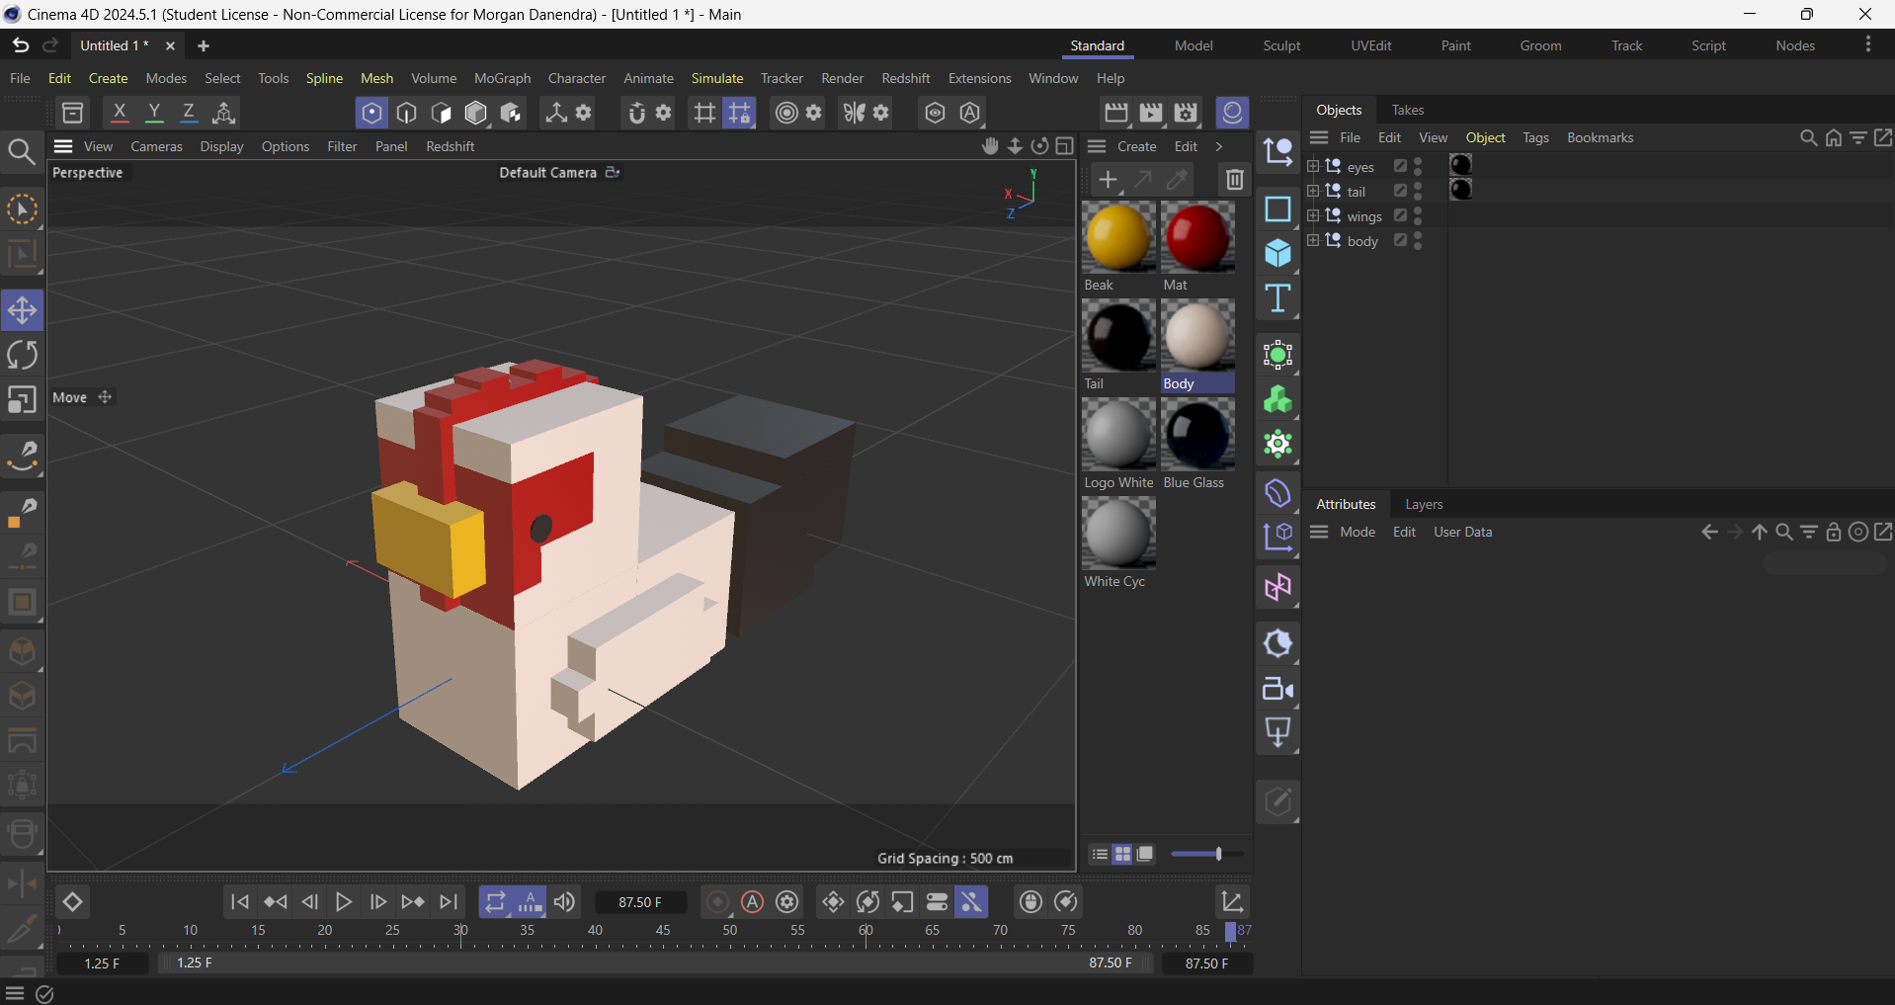Activate the Live Selection tool
The height and width of the screenshot is (1005, 1895).
click(22, 209)
